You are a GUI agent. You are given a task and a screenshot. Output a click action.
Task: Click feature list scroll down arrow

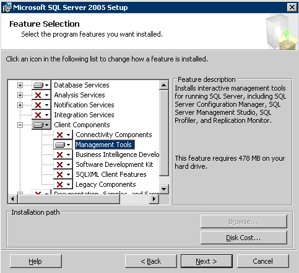164,189
